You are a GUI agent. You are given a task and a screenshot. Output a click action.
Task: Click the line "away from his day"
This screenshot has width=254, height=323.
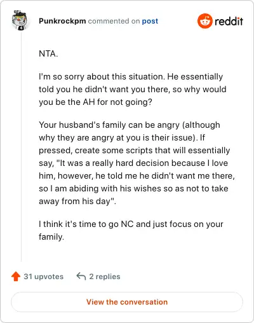[77, 201]
